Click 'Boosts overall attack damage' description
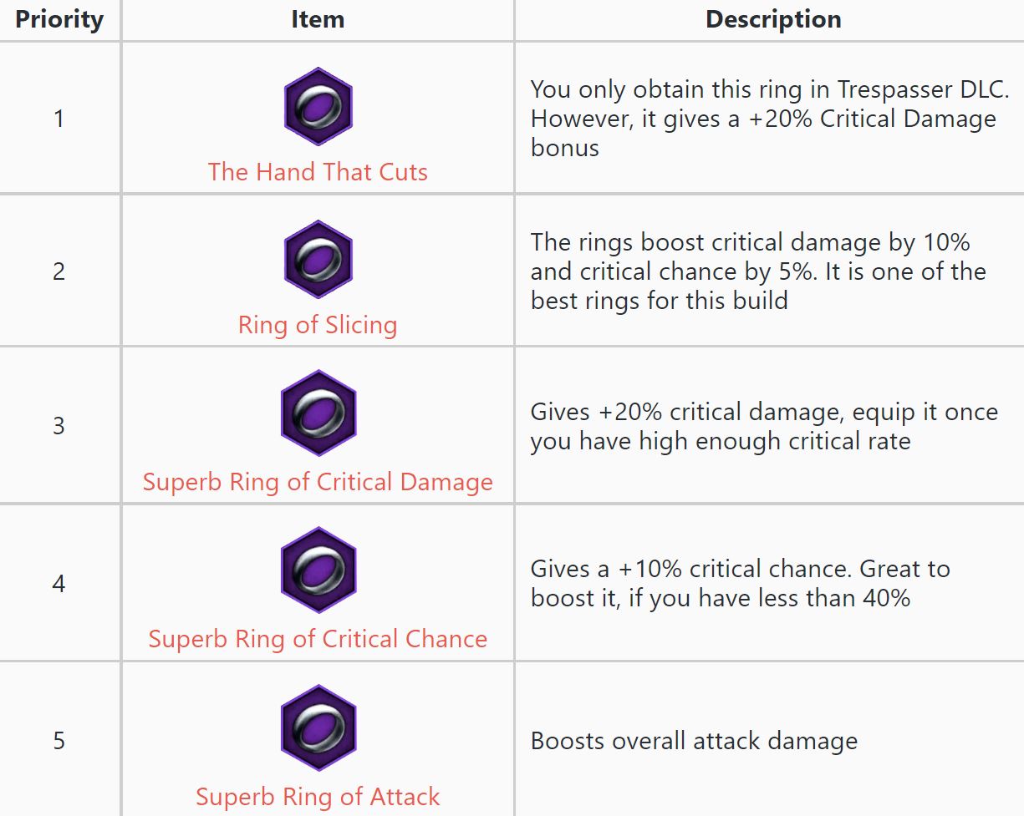This screenshot has height=816, width=1024. (x=694, y=741)
